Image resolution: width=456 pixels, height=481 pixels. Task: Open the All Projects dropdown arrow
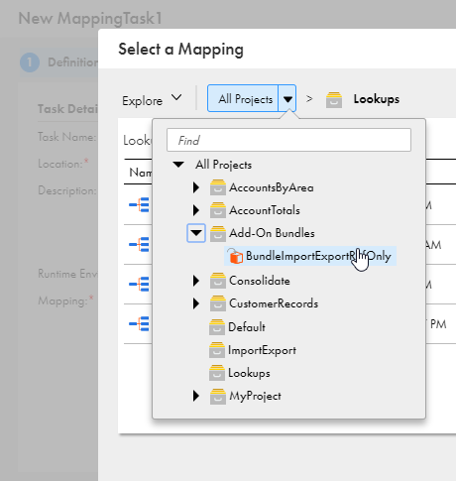287,99
